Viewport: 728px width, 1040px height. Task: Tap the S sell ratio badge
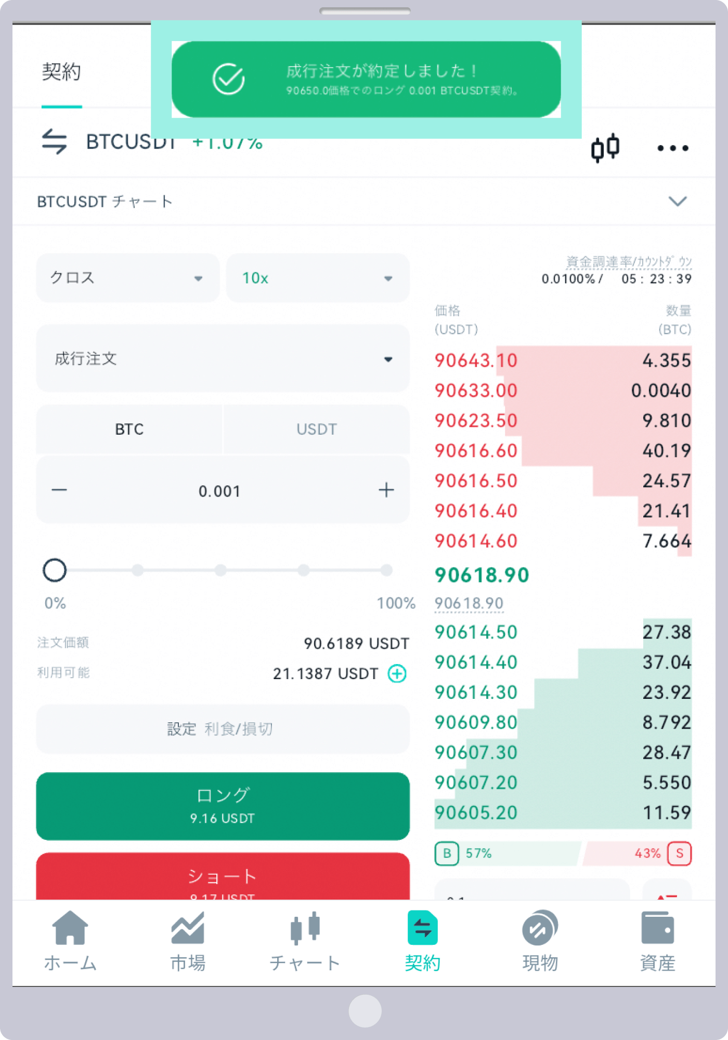click(679, 853)
